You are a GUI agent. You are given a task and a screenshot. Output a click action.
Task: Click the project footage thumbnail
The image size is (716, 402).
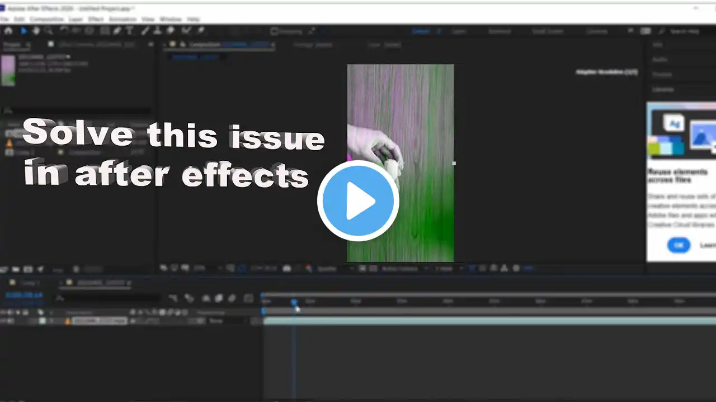(x=8, y=70)
